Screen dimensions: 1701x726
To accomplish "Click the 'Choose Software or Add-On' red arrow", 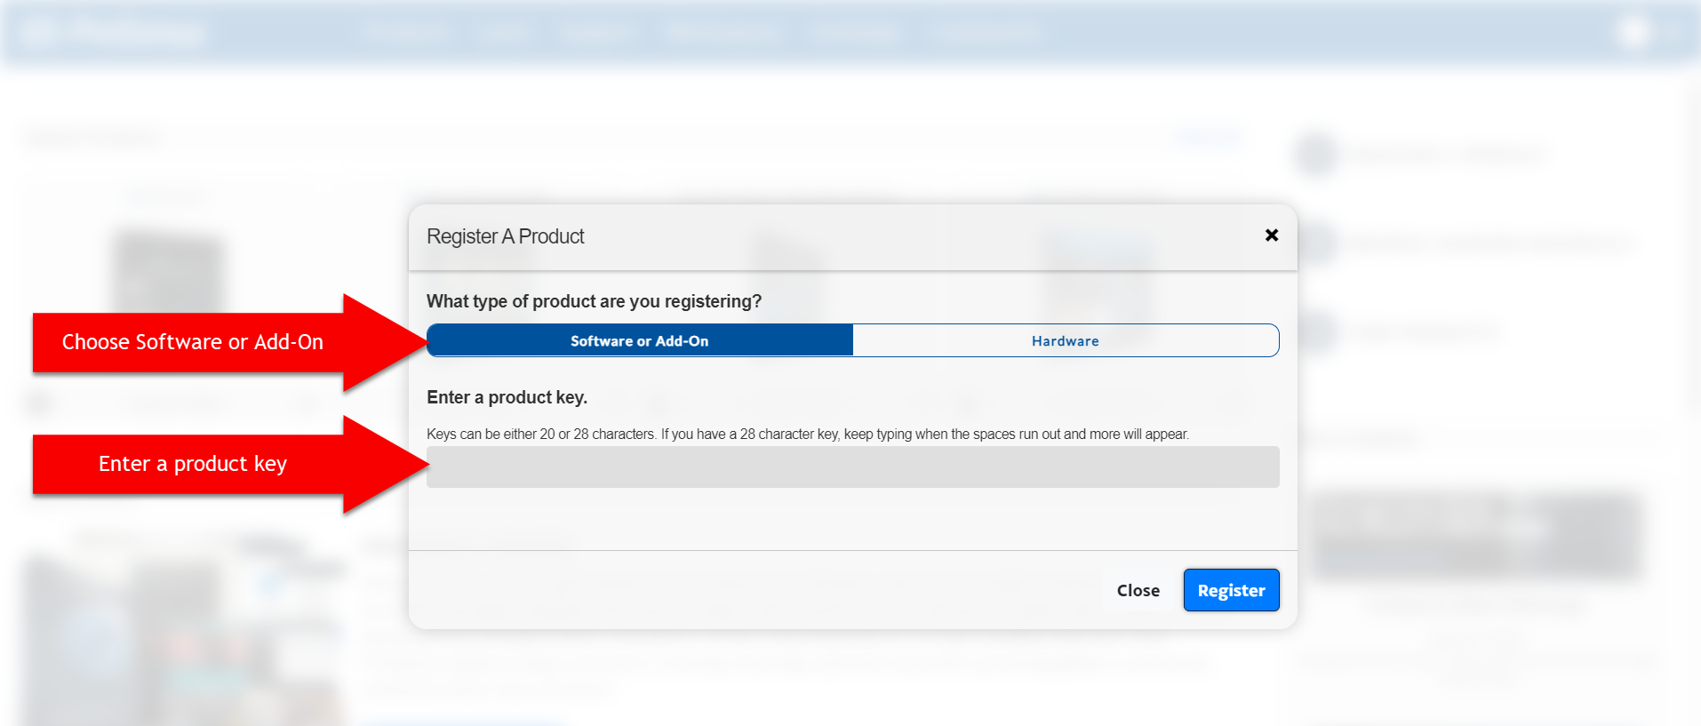I will pyautogui.click(x=194, y=342).
